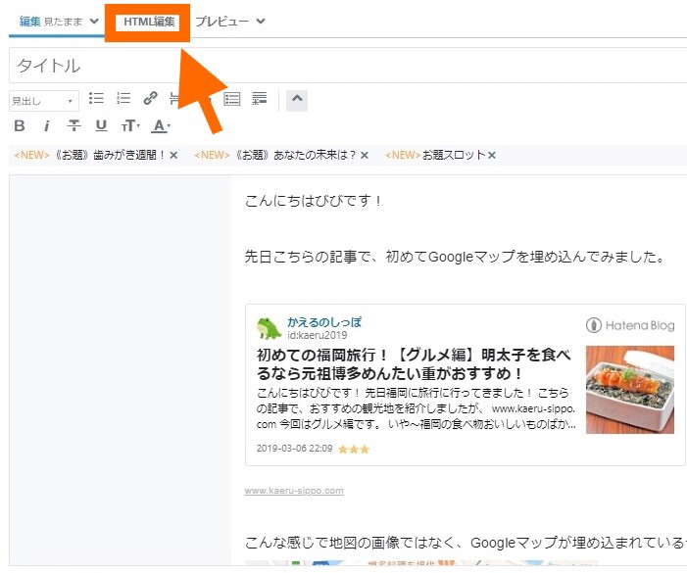Switch to the プレビュー tab
Viewport: 687px width, 573px height.
point(221,22)
